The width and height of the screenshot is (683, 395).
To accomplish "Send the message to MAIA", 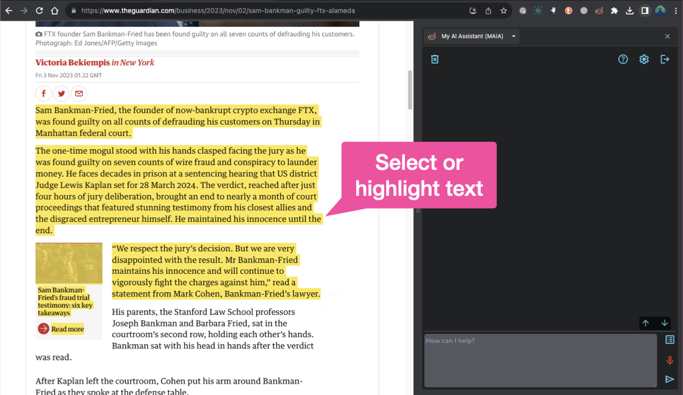I will pyautogui.click(x=670, y=379).
